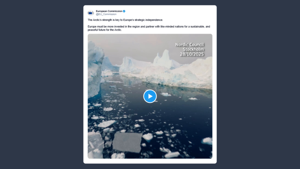
Task: Click the iceberg wall at the video's left edge
Action: [95, 69]
